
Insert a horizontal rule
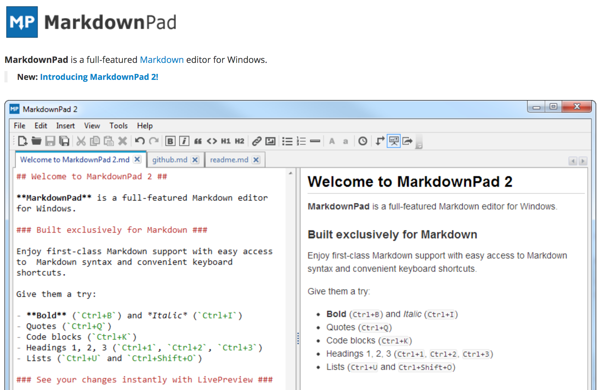pyautogui.click(x=315, y=141)
